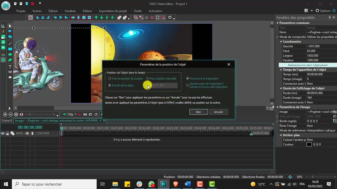Open the 720p preview quality dropdown
Screen dimensions: 337x189
pyautogui.click(x=75, y=114)
